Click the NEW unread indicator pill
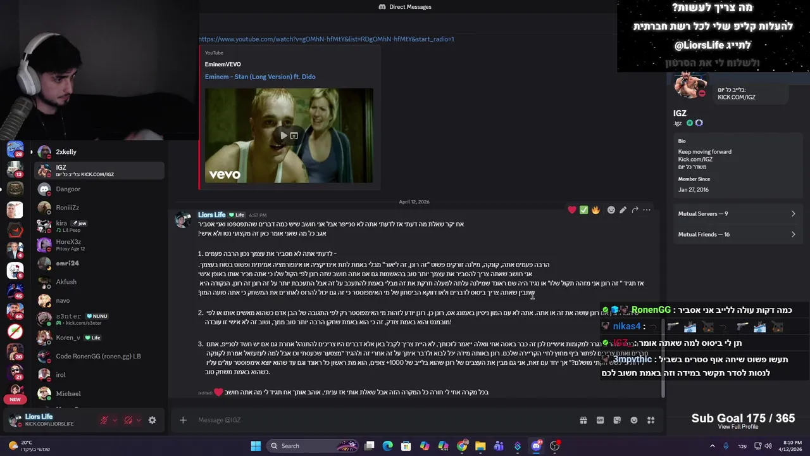 coord(15,399)
